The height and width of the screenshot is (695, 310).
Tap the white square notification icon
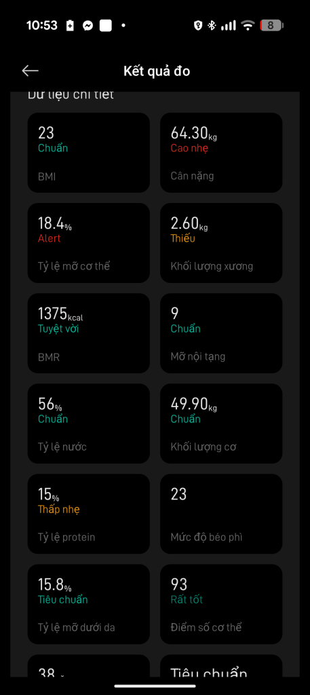pyautogui.click(x=105, y=26)
